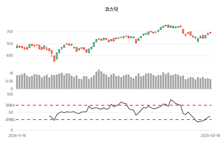
Task: Click the rightmost volume bar
Action: point(210,84)
